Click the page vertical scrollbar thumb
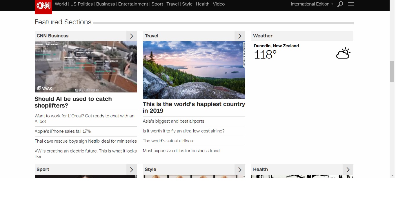Screen dimensions: 396x211 (x=392, y=72)
